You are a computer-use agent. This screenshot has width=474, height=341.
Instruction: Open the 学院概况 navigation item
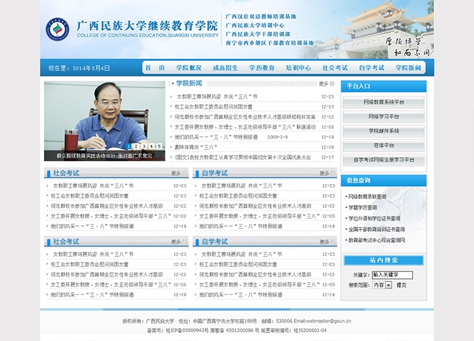pos(189,68)
